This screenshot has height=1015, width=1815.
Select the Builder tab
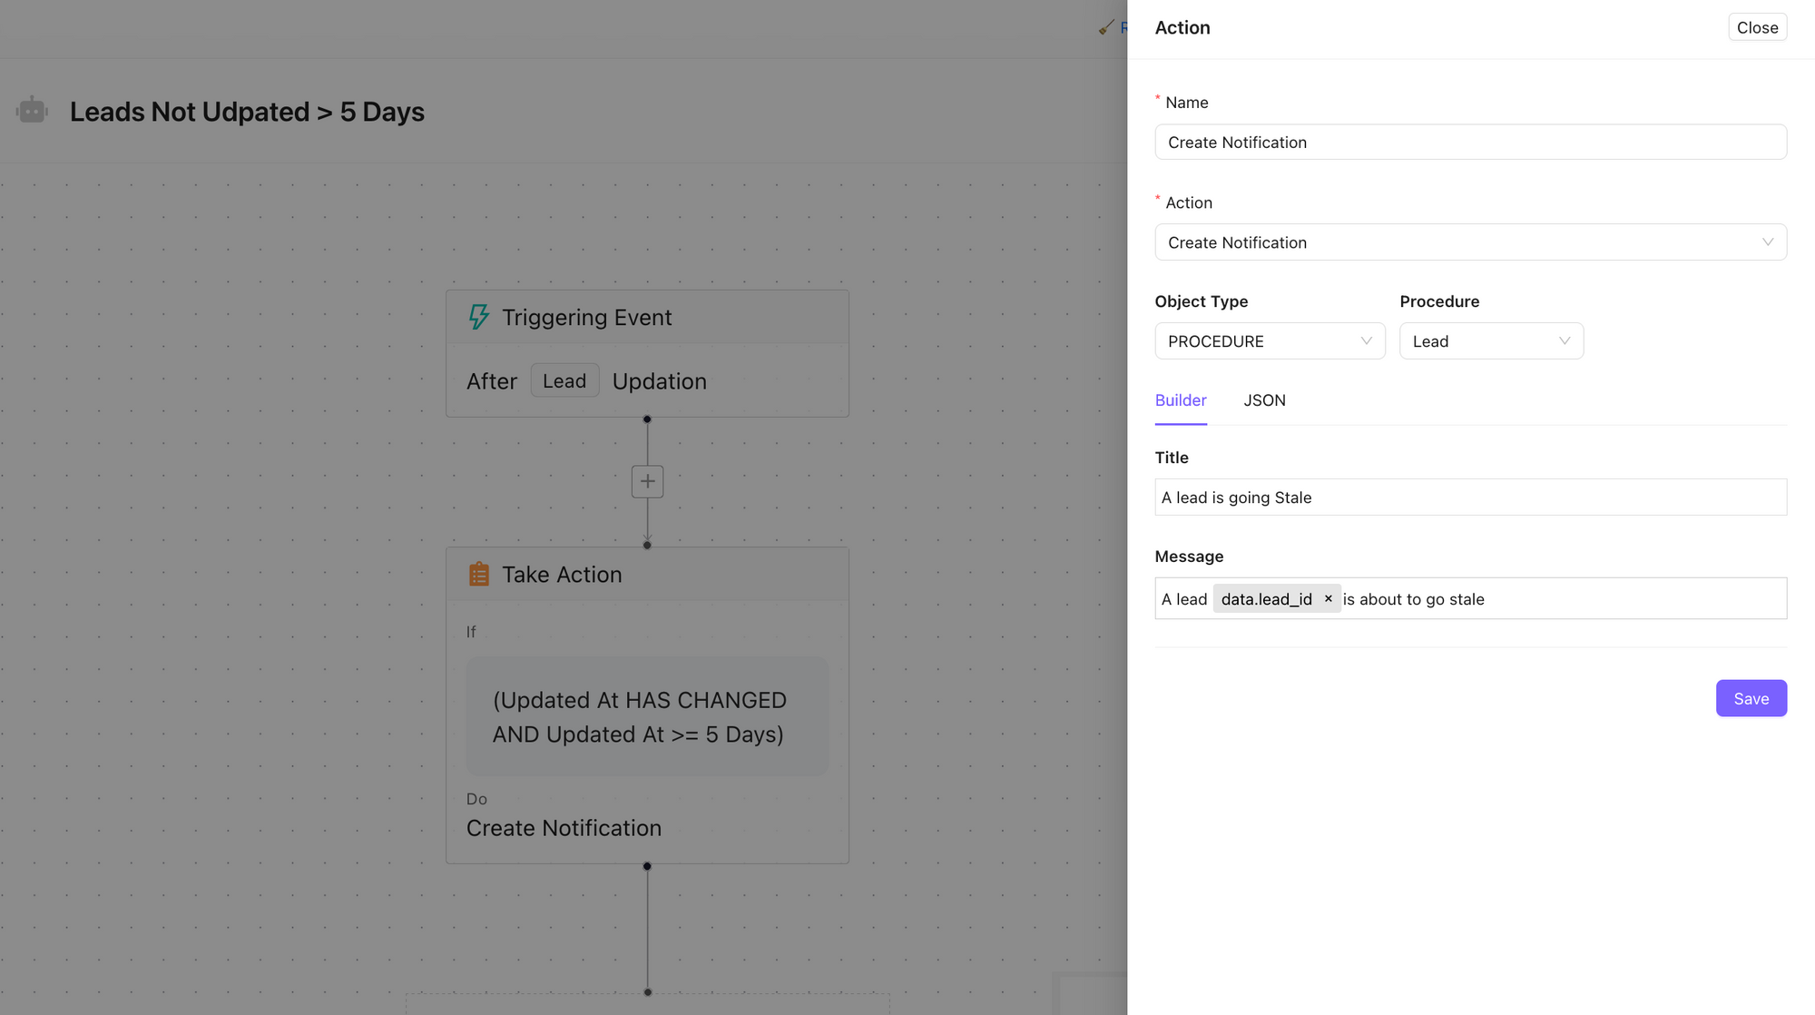1180,400
